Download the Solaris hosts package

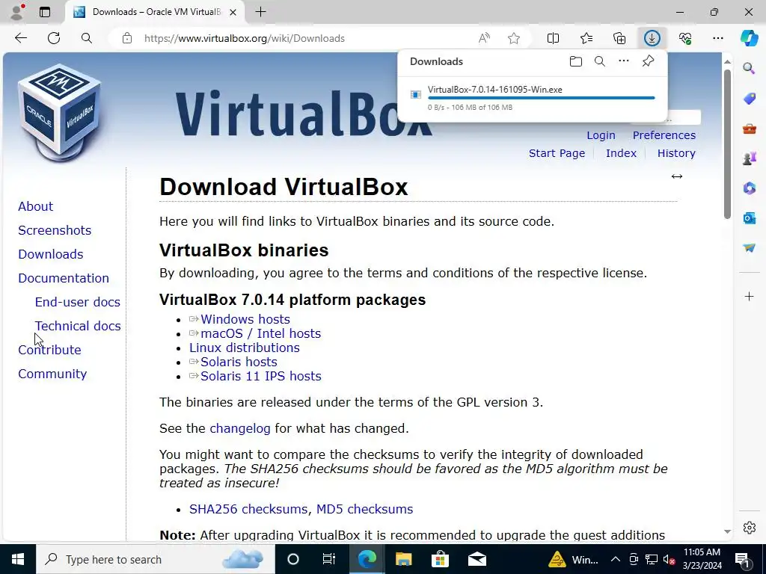tap(239, 362)
